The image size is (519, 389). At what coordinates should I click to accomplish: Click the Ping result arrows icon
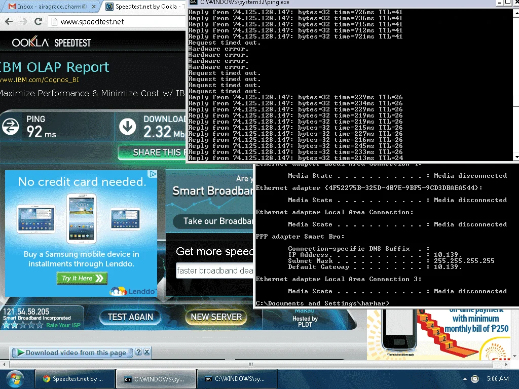click(11, 127)
